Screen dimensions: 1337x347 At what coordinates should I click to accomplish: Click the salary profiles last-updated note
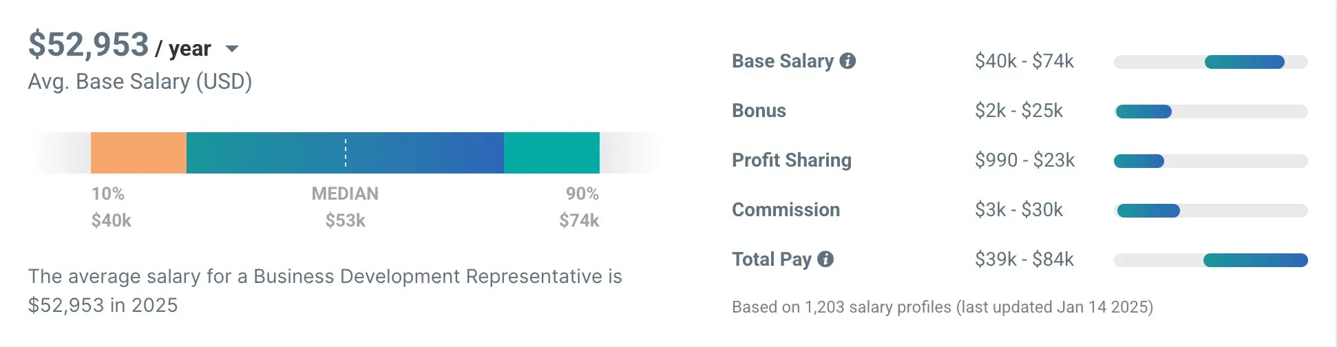(x=942, y=307)
